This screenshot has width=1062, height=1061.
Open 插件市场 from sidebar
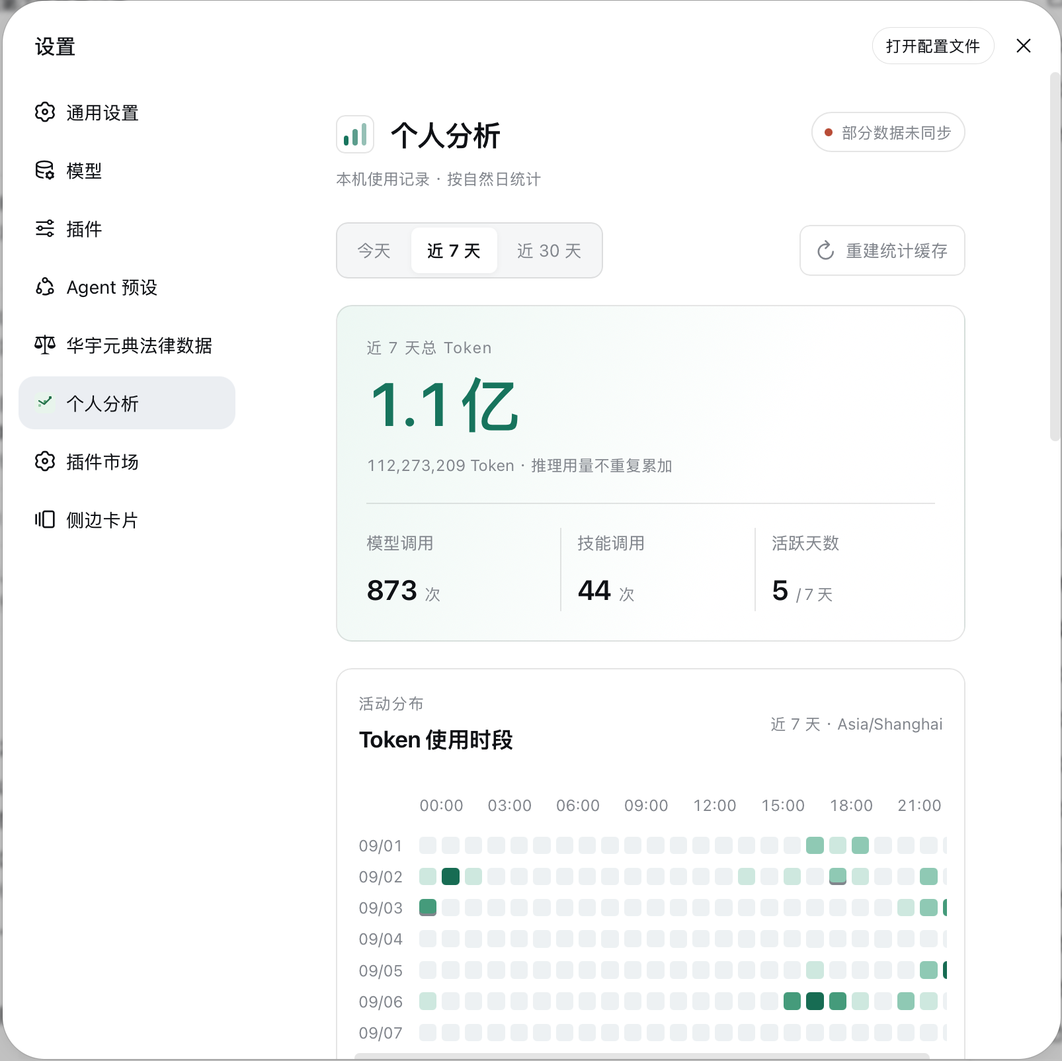[127, 462]
